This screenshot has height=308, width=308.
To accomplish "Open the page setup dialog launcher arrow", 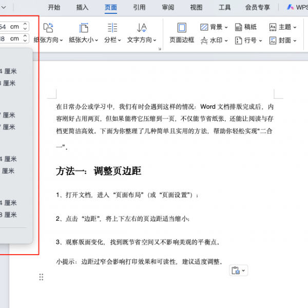I will point(160,48).
